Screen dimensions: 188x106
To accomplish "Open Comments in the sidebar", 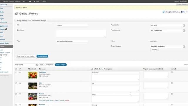I will [x=4, y=22].
